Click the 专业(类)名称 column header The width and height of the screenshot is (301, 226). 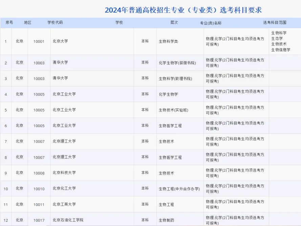[x=211, y=23]
